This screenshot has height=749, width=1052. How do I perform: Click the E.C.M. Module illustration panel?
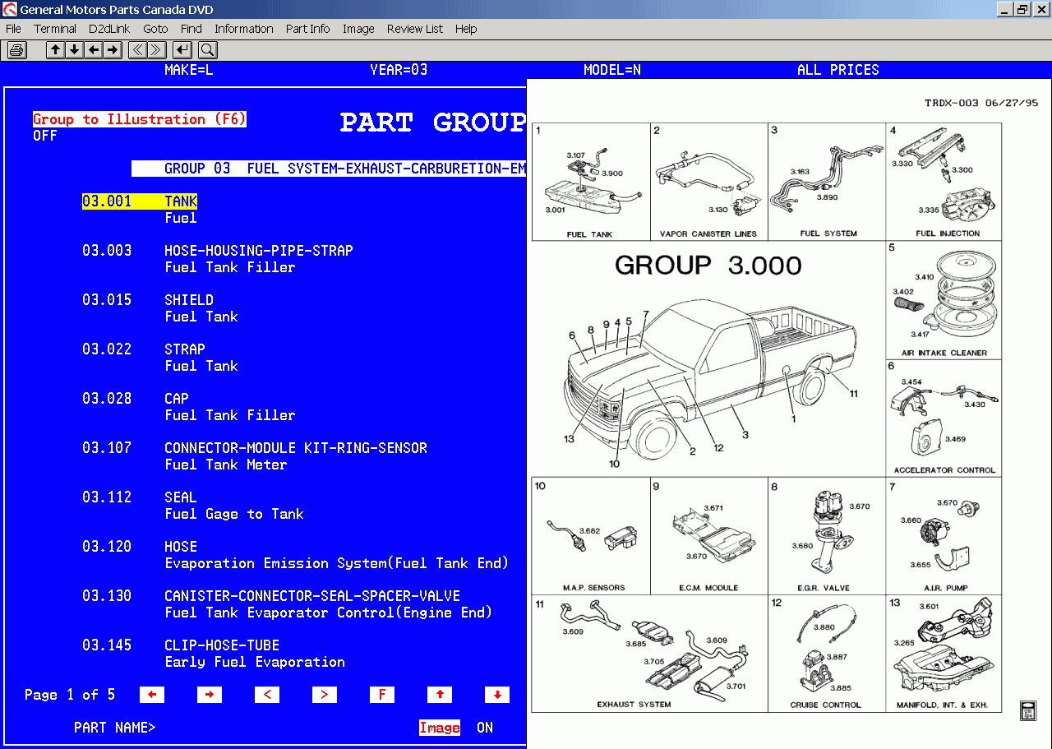709,536
